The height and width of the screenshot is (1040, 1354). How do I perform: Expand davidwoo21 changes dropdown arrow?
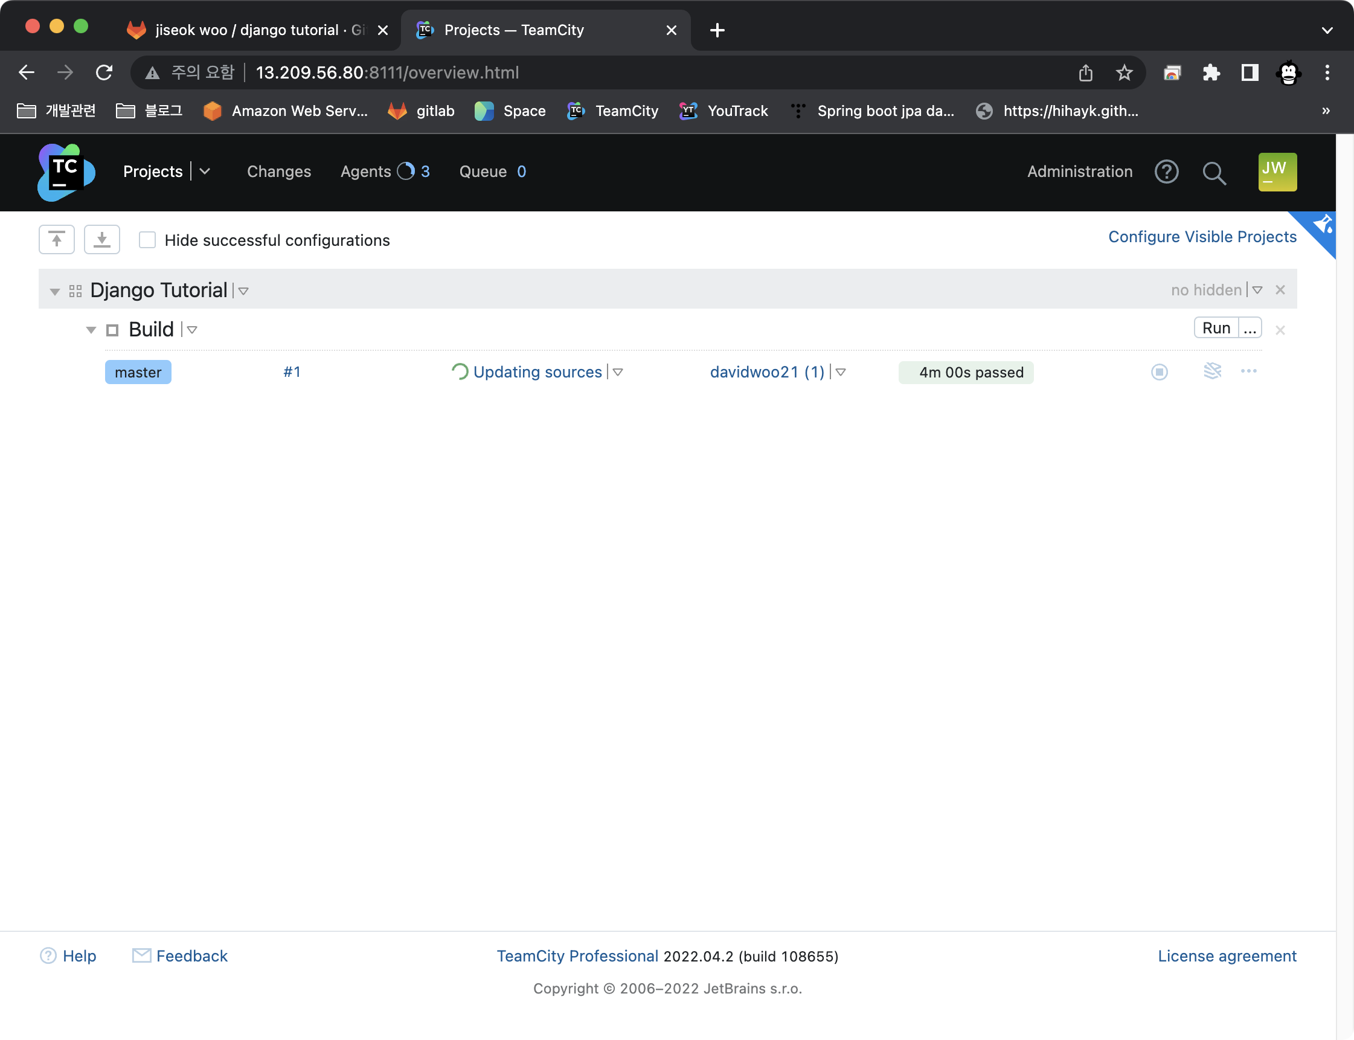click(841, 372)
